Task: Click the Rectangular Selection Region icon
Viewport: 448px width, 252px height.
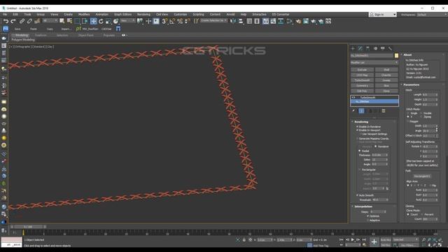Action: 77,21
